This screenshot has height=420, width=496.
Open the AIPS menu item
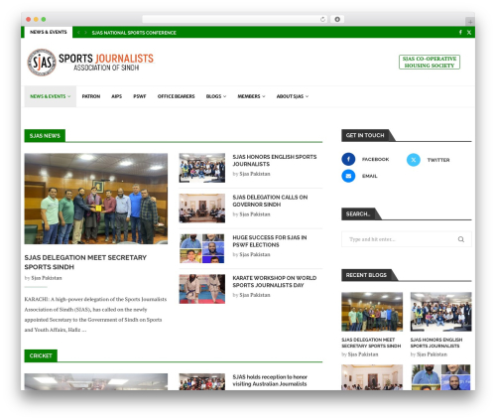[116, 96]
